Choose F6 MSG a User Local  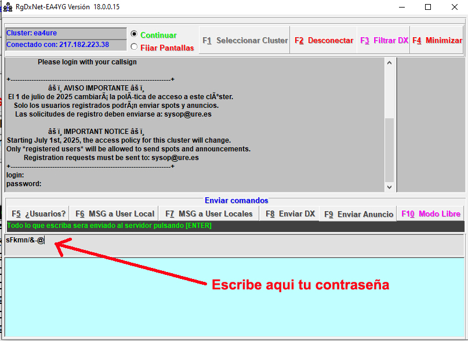coord(115,213)
